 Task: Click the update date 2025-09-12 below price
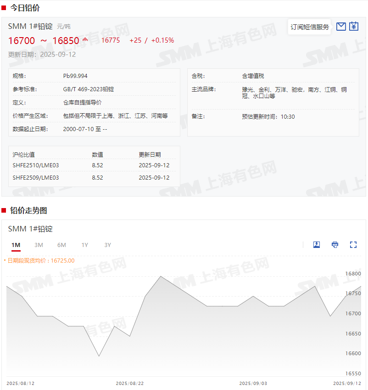[x=58, y=55]
